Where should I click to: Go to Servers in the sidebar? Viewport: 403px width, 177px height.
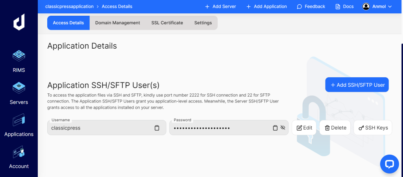(19, 93)
